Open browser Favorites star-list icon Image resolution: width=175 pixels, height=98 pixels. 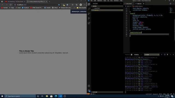pos(72,5)
